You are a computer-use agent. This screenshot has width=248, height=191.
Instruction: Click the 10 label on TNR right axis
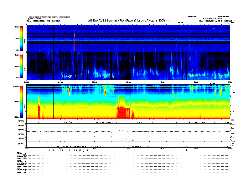(232, 111)
